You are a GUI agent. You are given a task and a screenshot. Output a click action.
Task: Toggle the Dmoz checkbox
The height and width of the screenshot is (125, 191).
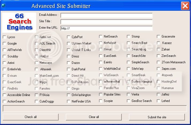(68, 56)
